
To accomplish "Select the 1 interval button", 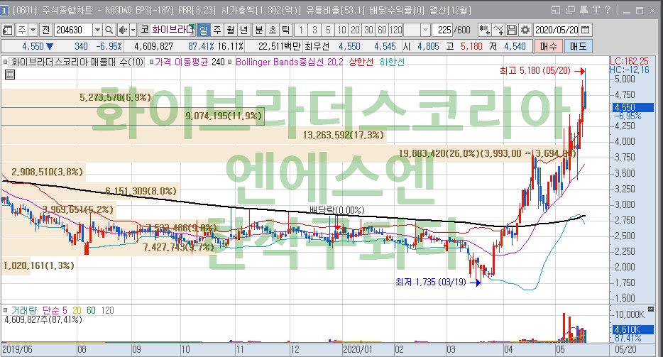I will point(301,30).
